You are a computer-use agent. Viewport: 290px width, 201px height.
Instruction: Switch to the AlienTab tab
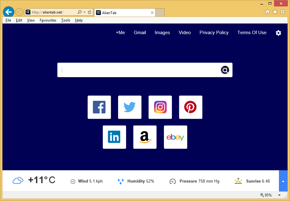(125, 13)
